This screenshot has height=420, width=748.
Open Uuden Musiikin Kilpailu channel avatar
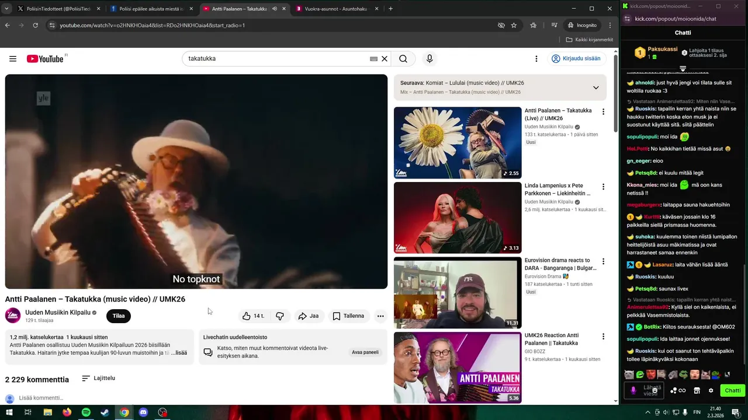[13, 316]
